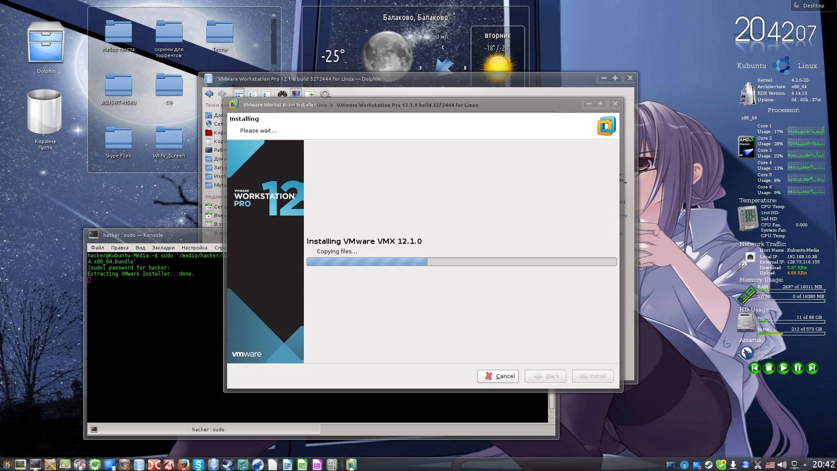The height and width of the screenshot is (471, 837).
Task: Open the Корзина trash desktop icon
Action: 44,119
